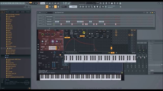The image size is (163, 91).
Task: Select Wave Traveller plugin in browser
Action: coord(11,54)
